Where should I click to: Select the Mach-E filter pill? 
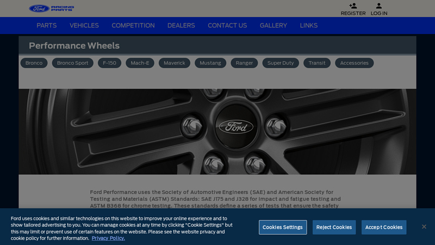tap(140, 63)
